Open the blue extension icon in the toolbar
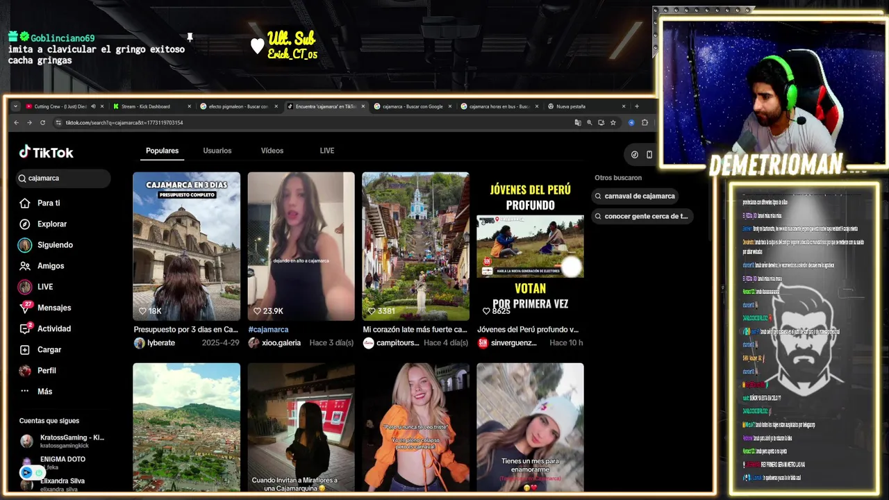This screenshot has width=889, height=500. click(x=631, y=122)
